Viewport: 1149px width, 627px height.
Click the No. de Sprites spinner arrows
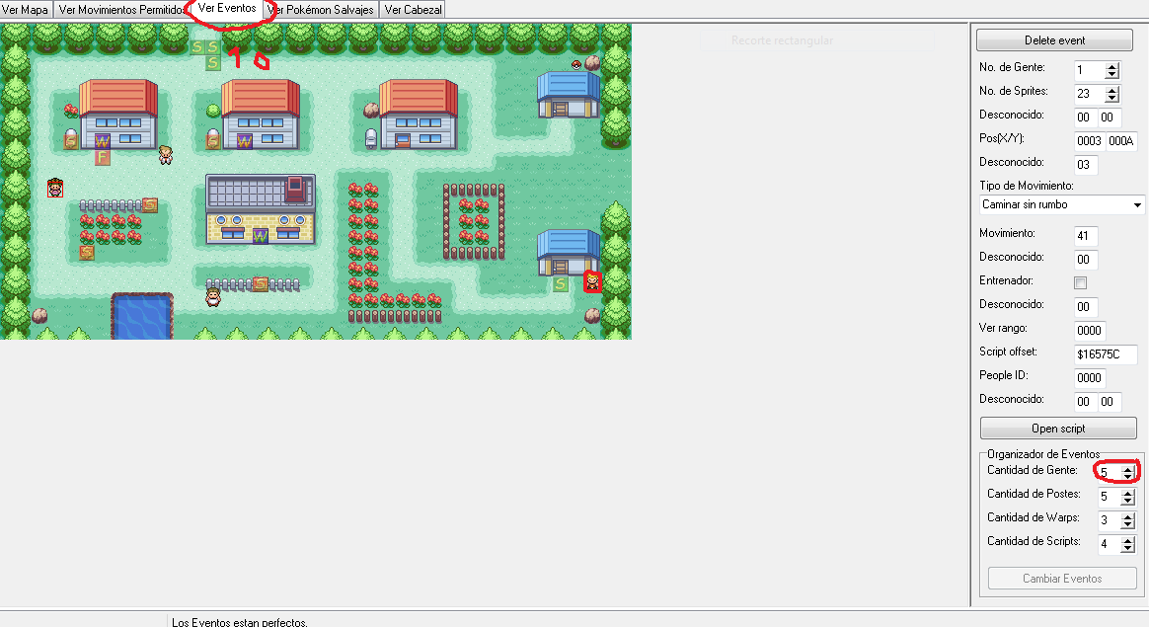pos(1112,94)
